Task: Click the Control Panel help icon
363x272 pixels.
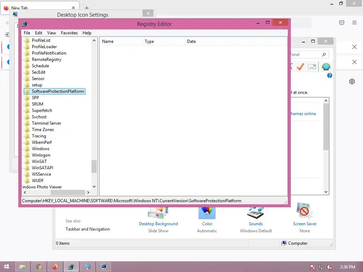Action: click(329, 75)
